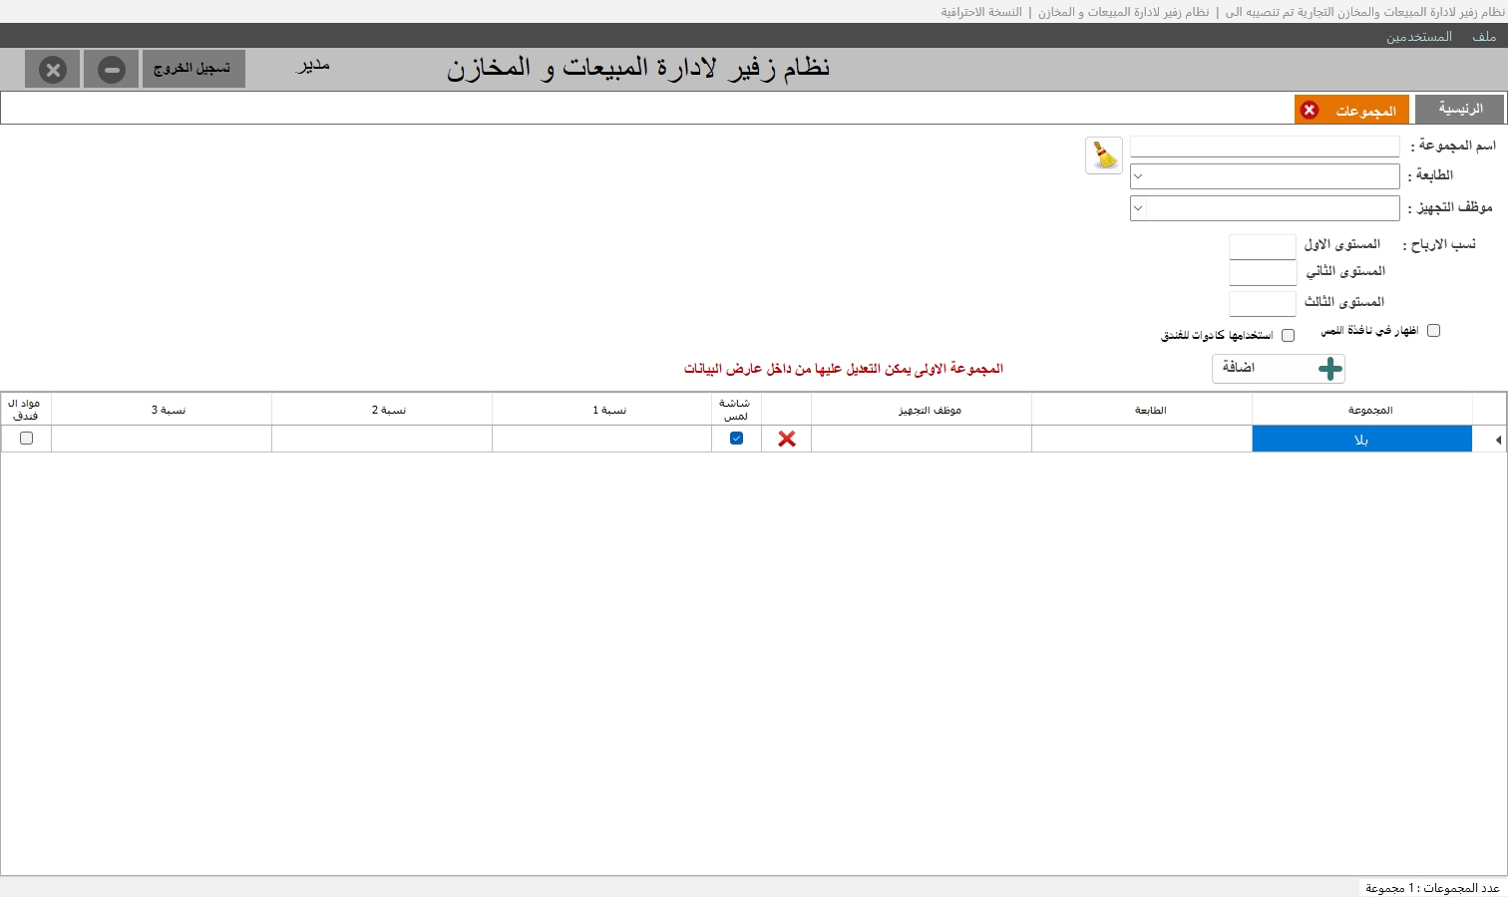Check the مواد الفندق checkbox in the بلا row
This screenshot has height=898, width=1508.
coord(26,439)
